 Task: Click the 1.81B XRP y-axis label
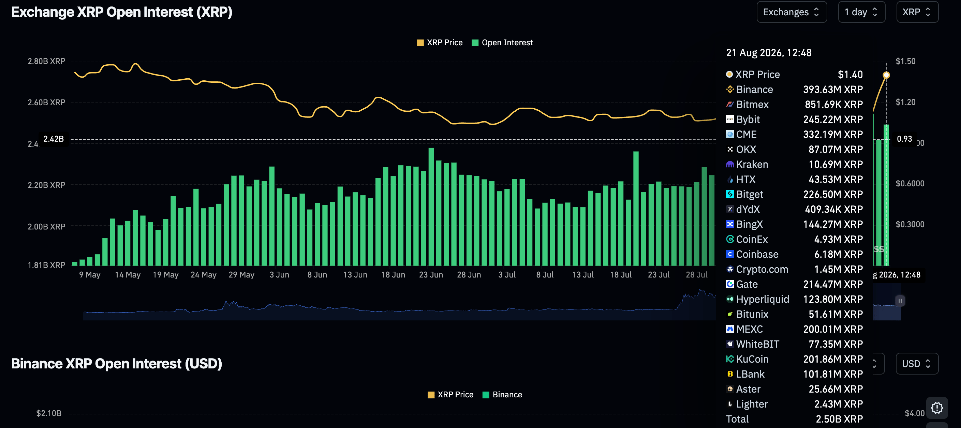click(x=46, y=265)
